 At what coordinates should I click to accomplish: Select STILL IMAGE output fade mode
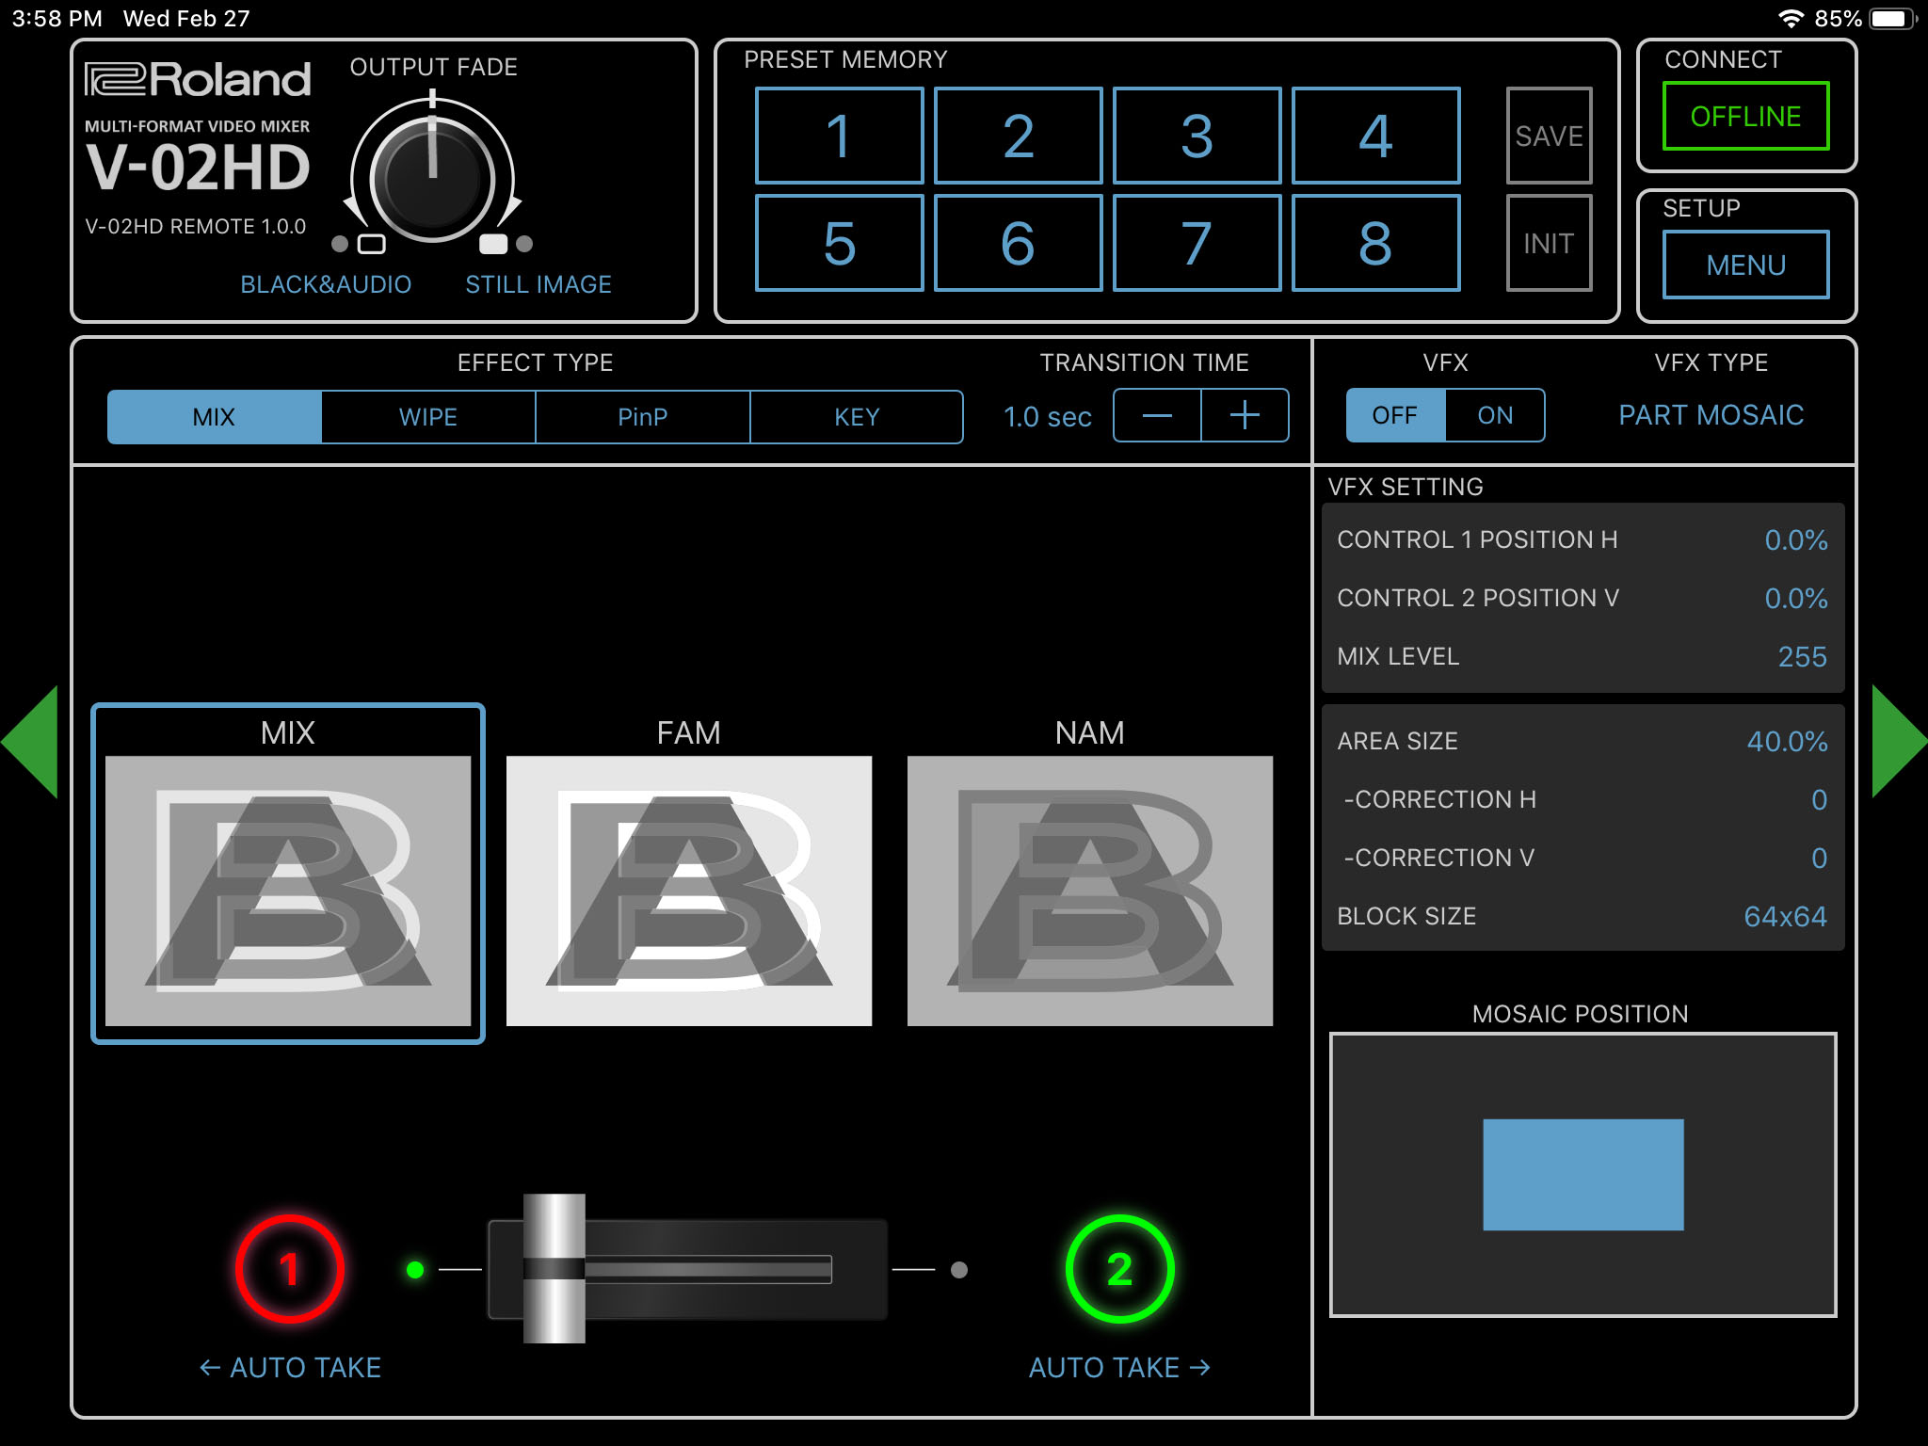point(538,284)
